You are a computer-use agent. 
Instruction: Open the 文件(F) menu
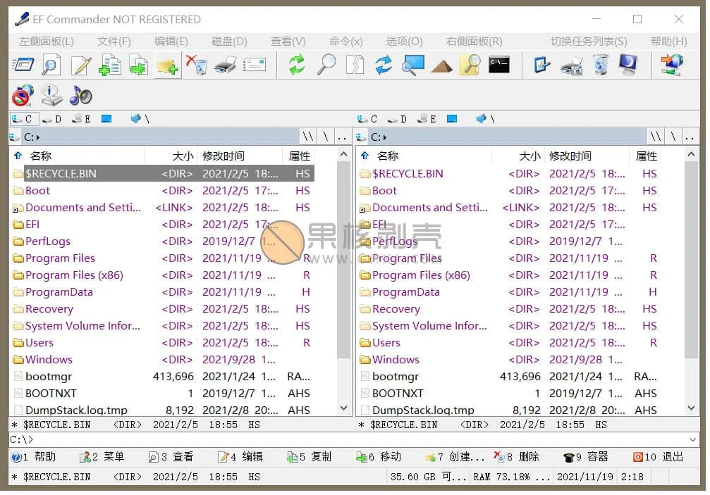tap(114, 42)
